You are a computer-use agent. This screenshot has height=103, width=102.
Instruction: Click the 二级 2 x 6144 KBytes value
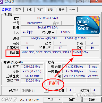click(x=74, y=76)
